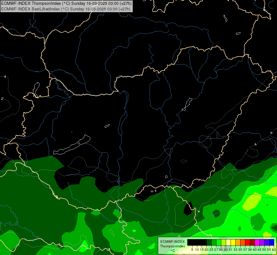Click the legend tick value "15"
The height and width of the screenshot is (255, 277).
point(202,250)
